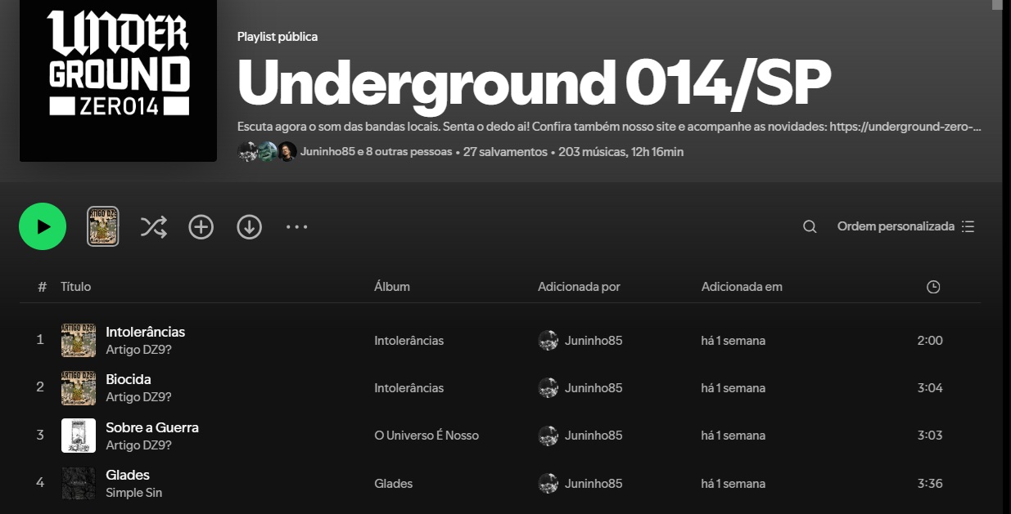
Task: Open album O Universo É Nosso
Action: pyautogui.click(x=427, y=436)
